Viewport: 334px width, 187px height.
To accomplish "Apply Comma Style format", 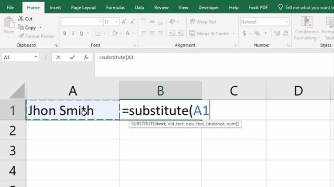I will pos(266,33).
